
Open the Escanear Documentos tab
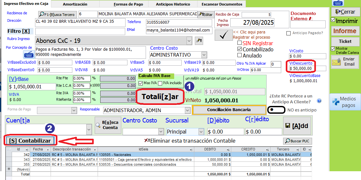pyautogui.click(x=222, y=4)
